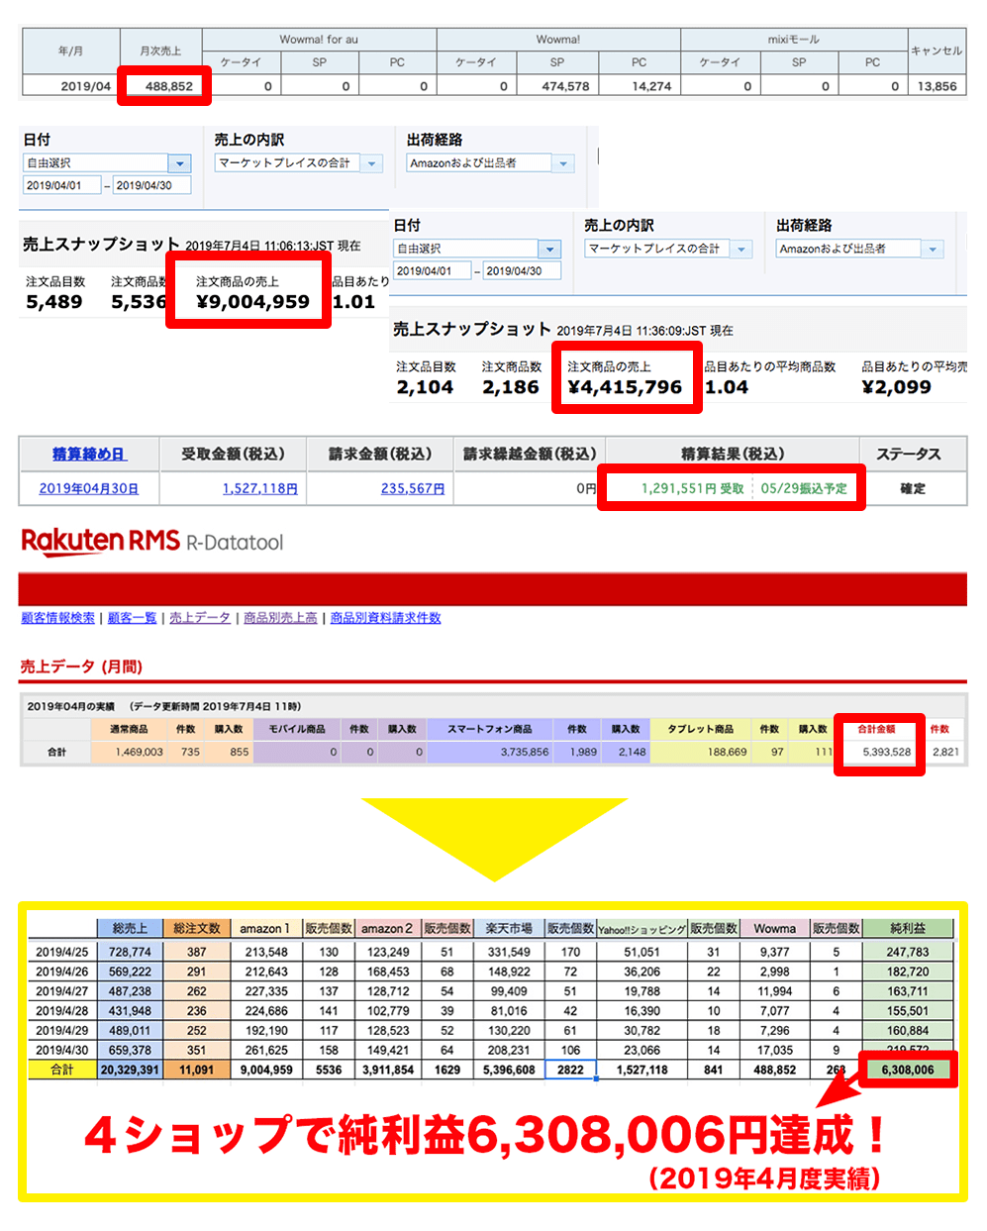Open the 235,567円 billed amount link

(413, 488)
